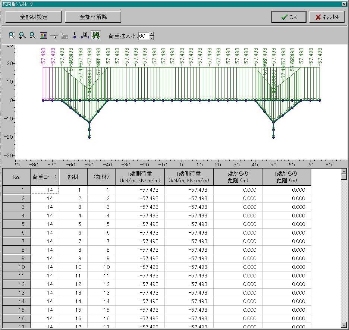Screen dimensions: 349x330
Task: Open the color settings icon
Action: coord(43,36)
